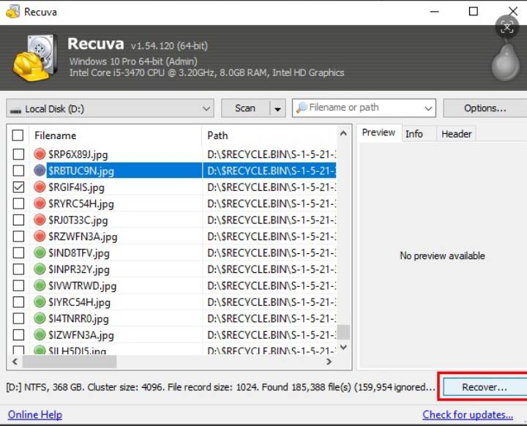
Task: Click green status dot of $IVWTRWD.jpg
Action: (40, 285)
